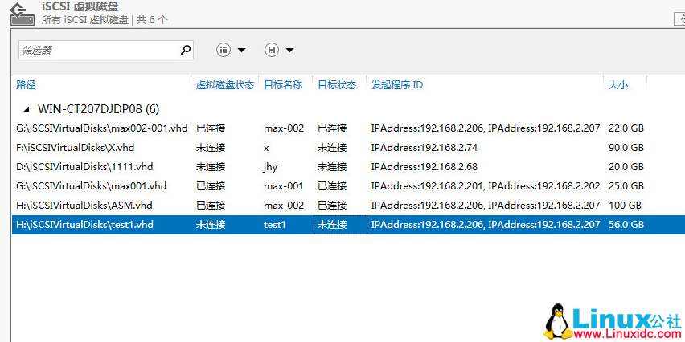Click the 20.0 GB size cell
The image size is (685, 342).
pos(626,167)
